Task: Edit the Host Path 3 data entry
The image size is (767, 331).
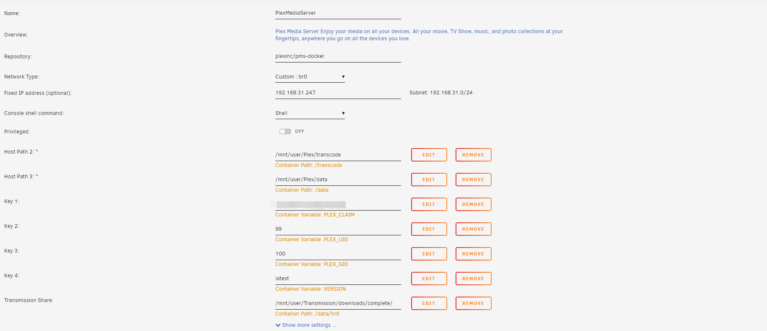Action: pos(429,180)
